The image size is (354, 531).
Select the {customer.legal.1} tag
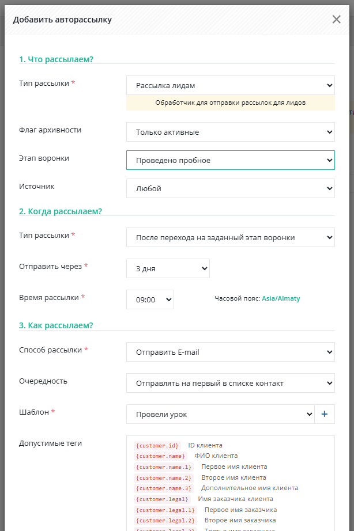tap(166, 510)
